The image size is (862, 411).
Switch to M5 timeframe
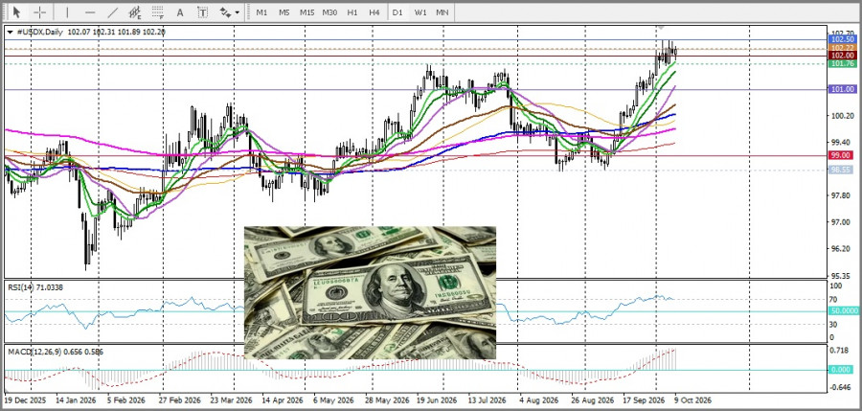[x=284, y=11]
